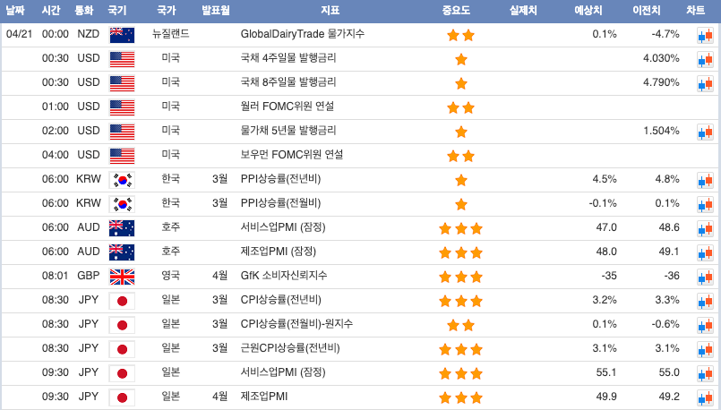Open chart icon for GlobalDairyTrade 물가지수 row
Viewport: 721px width, 410px height.
point(704,35)
